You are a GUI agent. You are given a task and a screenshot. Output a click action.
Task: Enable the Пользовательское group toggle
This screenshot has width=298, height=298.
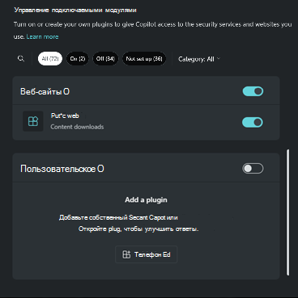(253, 169)
